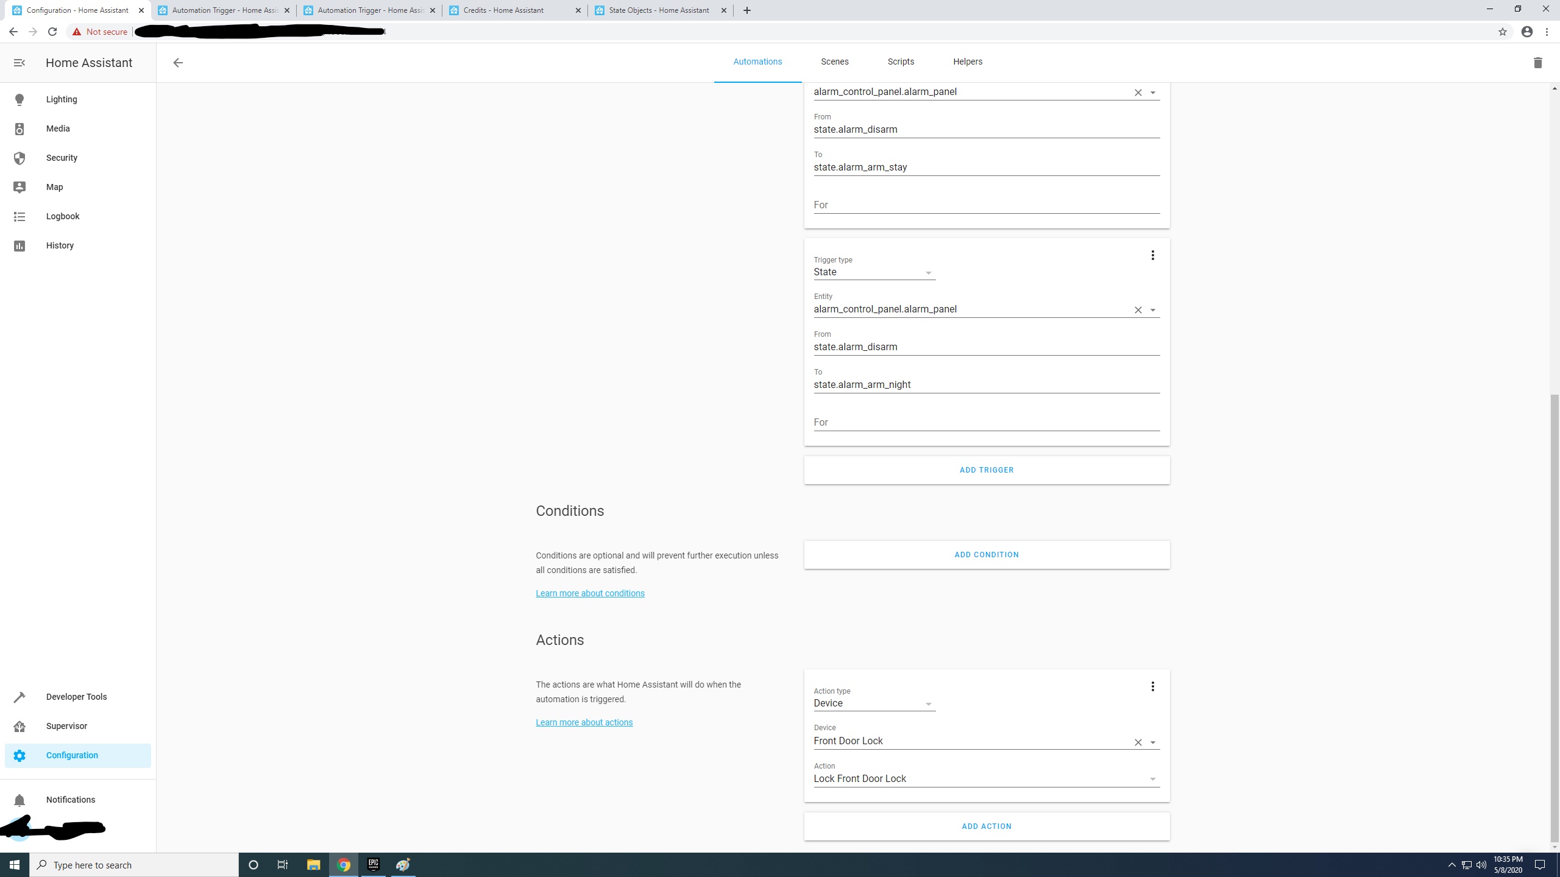Open the trigger overflow menu

pyautogui.click(x=1152, y=255)
